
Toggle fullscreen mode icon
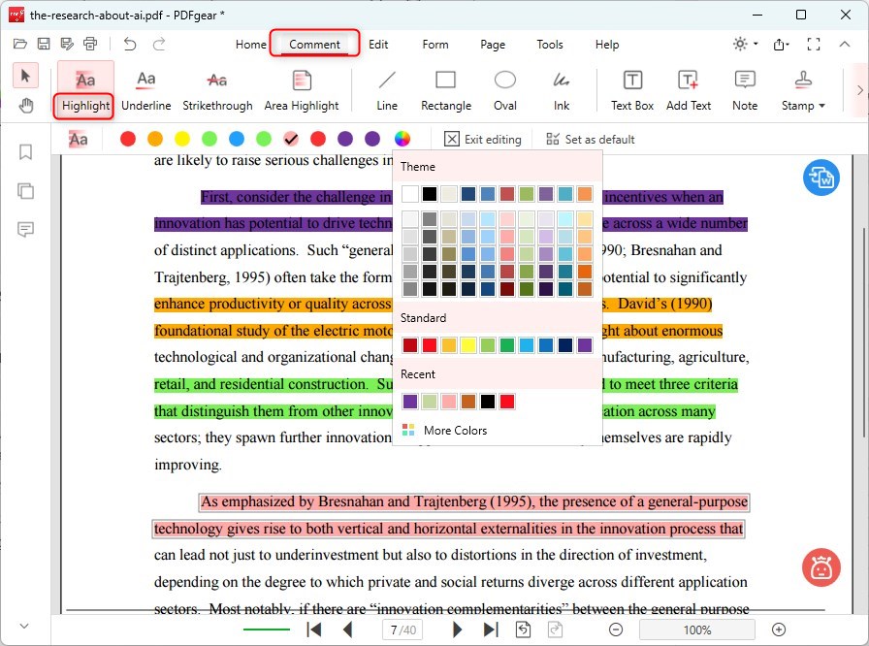[x=814, y=45]
